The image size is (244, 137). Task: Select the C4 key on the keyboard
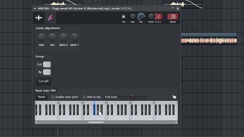pyautogui.click(x=82, y=117)
